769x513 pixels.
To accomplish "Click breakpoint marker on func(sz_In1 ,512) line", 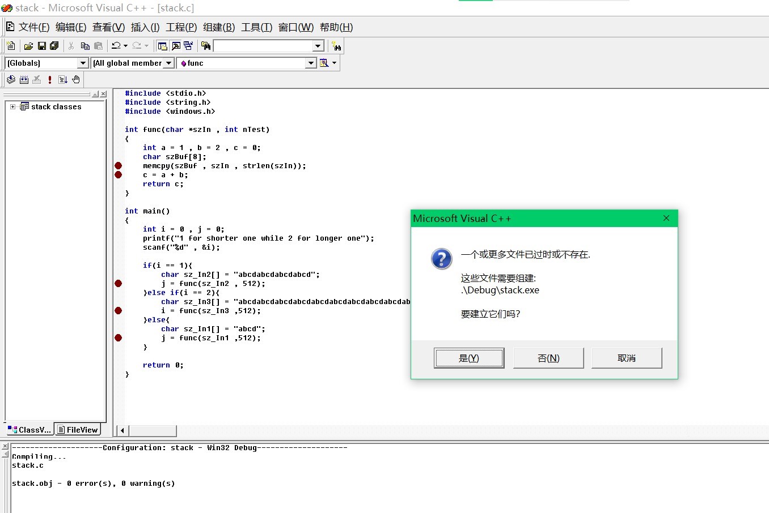I will 118,337.
